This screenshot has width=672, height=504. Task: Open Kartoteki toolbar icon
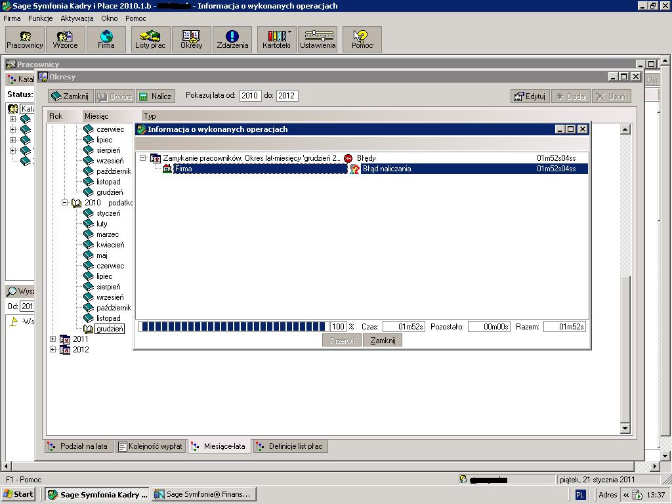(276, 39)
